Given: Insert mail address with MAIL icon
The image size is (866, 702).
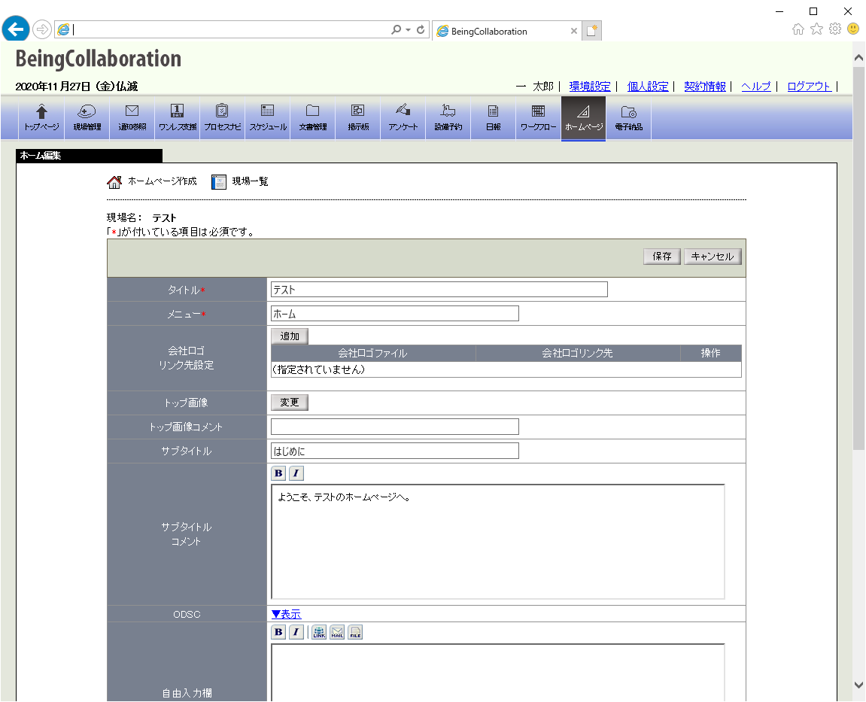Looking at the screenshot, I should click(x=337, y=633).
